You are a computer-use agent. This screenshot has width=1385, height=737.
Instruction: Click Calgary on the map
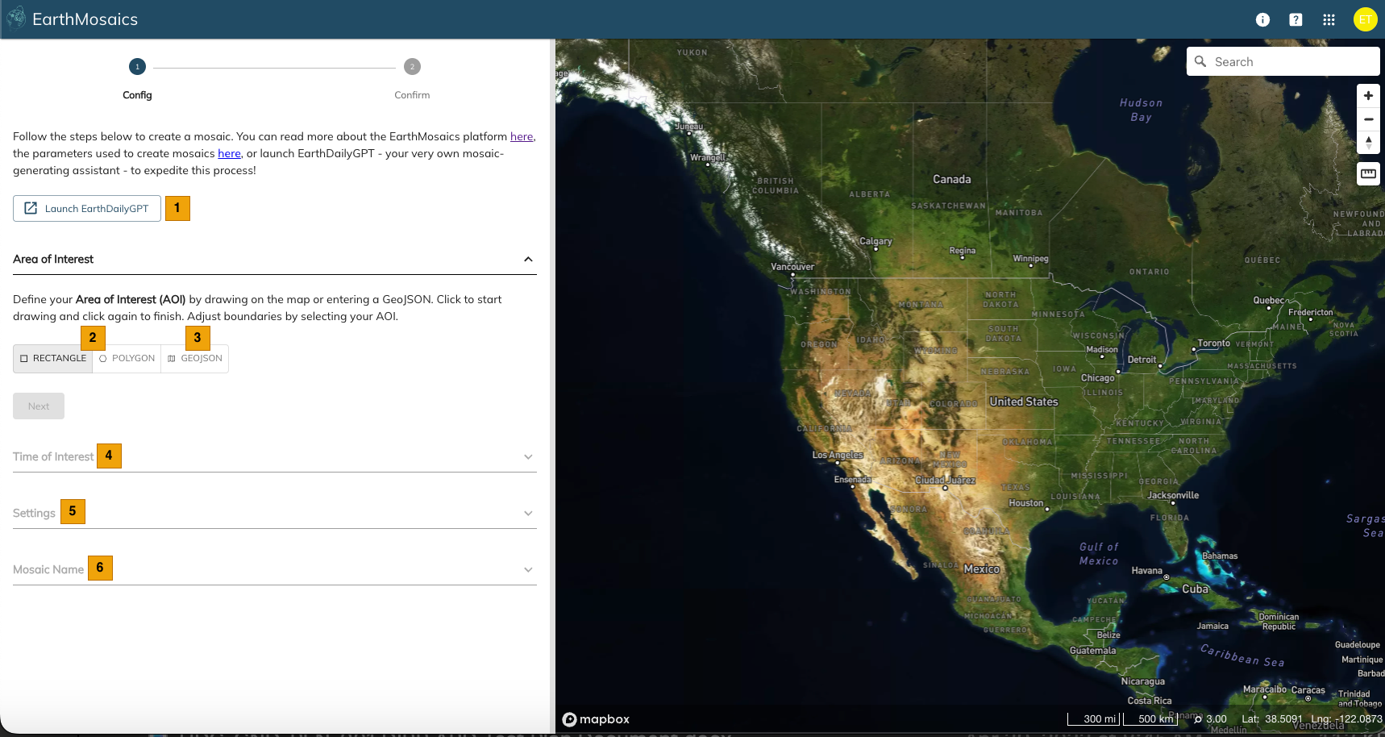876,241
